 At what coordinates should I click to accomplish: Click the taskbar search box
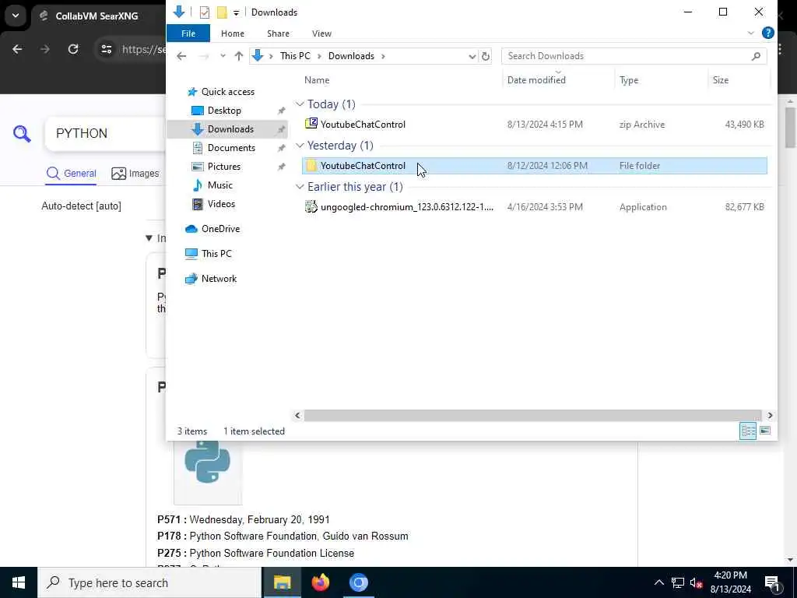click(x=149, y=582)
